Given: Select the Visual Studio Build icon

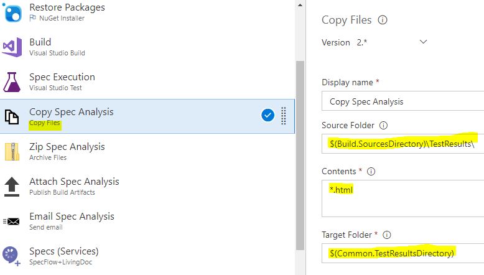Looking at the screenshot, I should coord(12,47).
